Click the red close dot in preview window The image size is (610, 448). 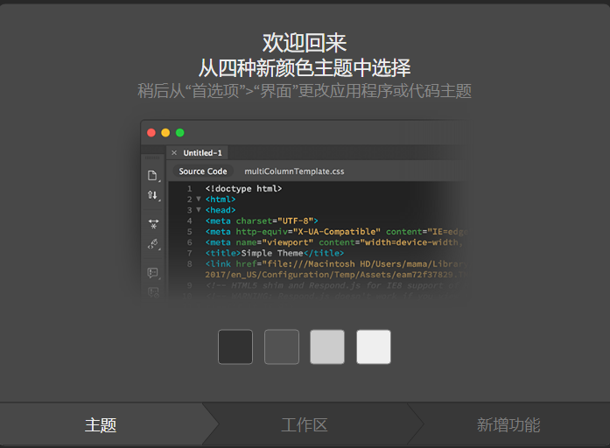point(151,133)
